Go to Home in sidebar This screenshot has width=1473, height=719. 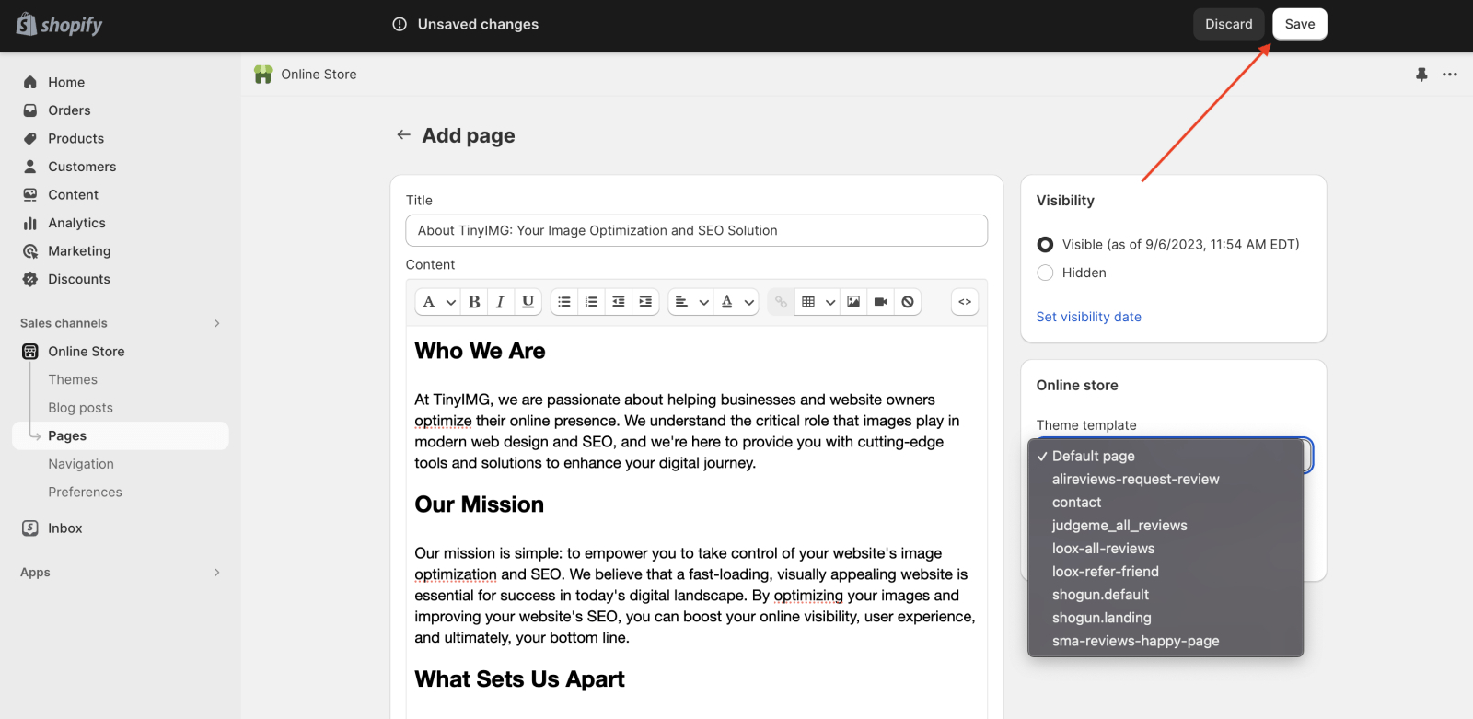(121, 82)
